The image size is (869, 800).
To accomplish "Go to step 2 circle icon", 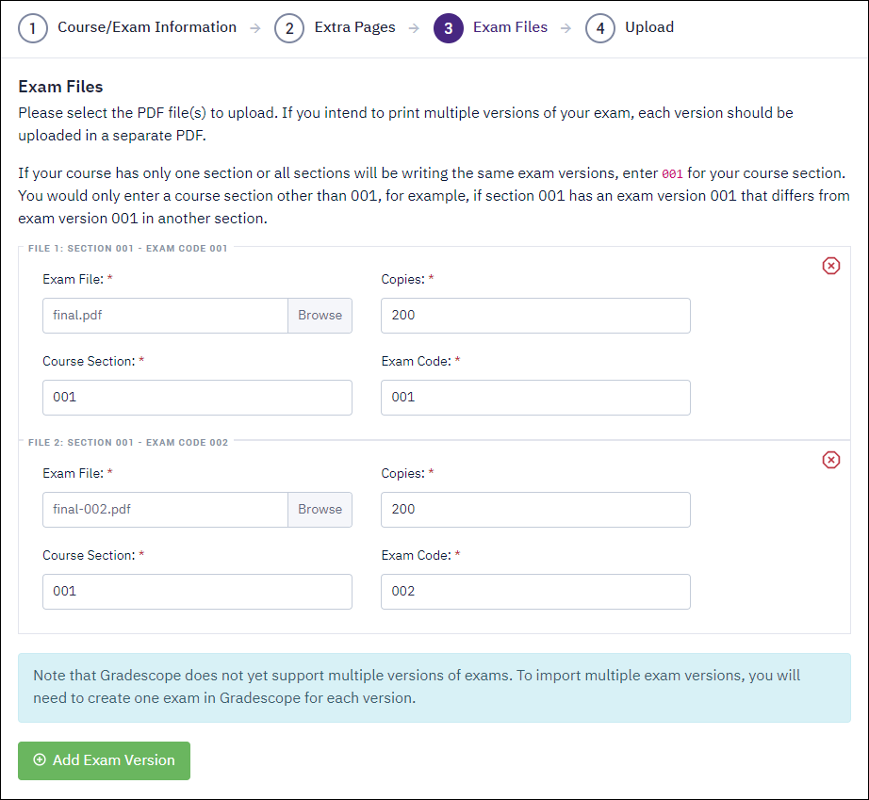I will [289, 28].
